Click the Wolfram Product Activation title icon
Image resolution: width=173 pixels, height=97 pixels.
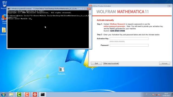[x=91, y=6]
